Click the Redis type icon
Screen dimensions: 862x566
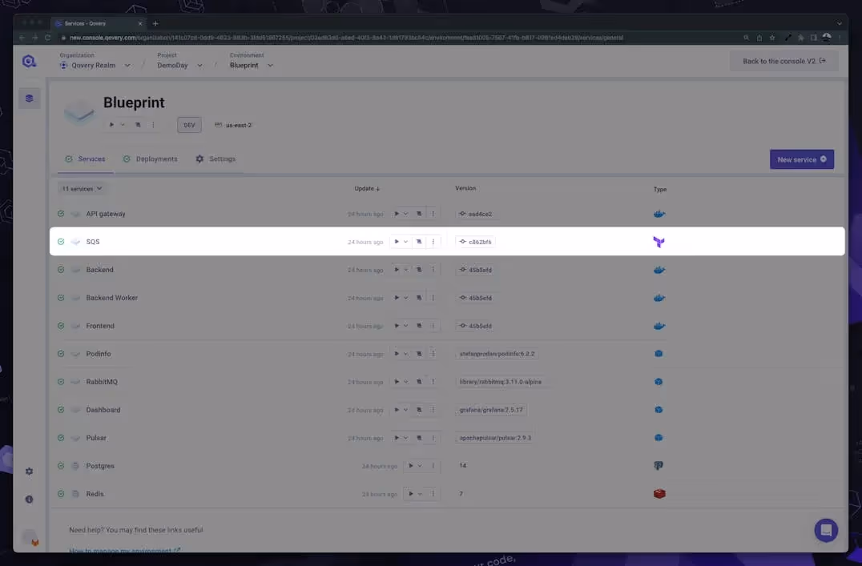pos(659,493)
